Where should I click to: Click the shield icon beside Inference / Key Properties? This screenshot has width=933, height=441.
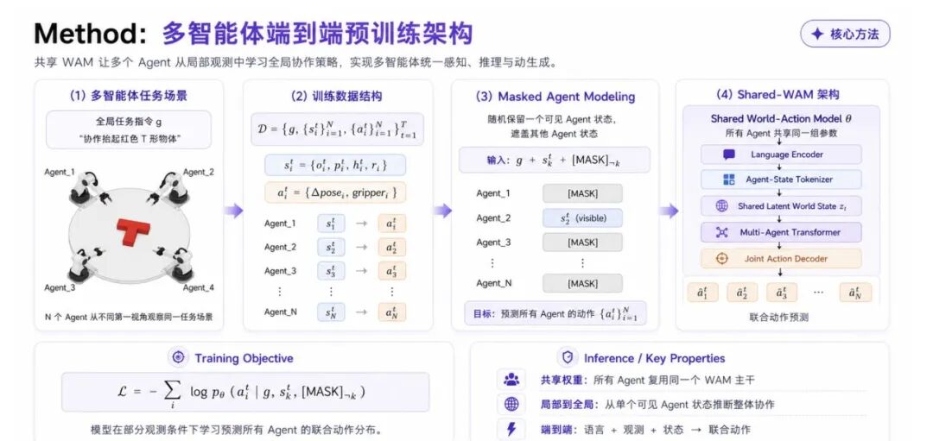tap(568, 358)
